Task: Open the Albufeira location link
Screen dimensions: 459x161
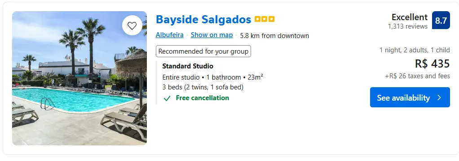Action: [x=169, y=35]
